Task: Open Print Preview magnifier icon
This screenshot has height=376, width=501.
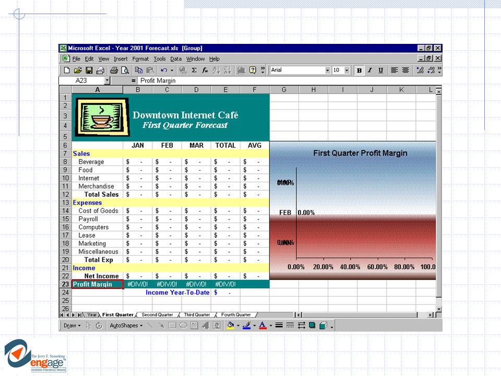Action: [125, 70]
